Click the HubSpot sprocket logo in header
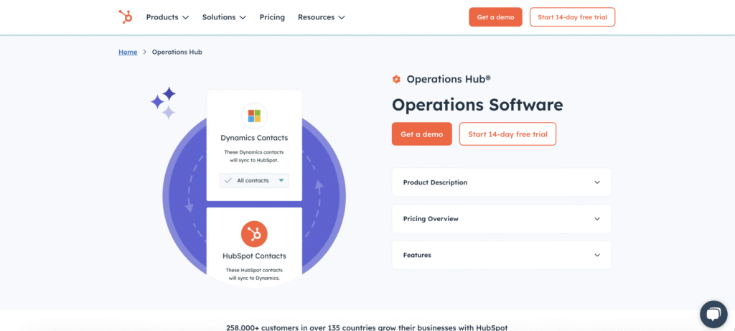 pos(125,17)
